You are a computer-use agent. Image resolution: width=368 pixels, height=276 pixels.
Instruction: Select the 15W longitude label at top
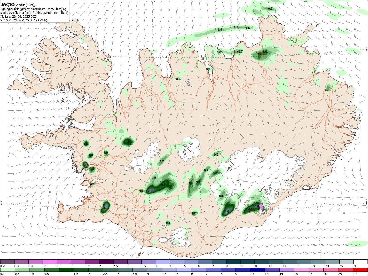304,1
